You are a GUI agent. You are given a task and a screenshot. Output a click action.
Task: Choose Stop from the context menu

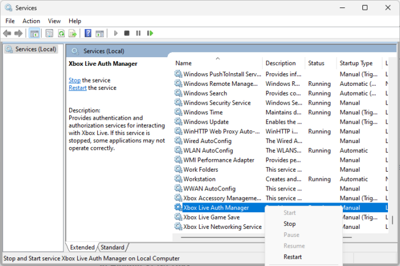290,224
